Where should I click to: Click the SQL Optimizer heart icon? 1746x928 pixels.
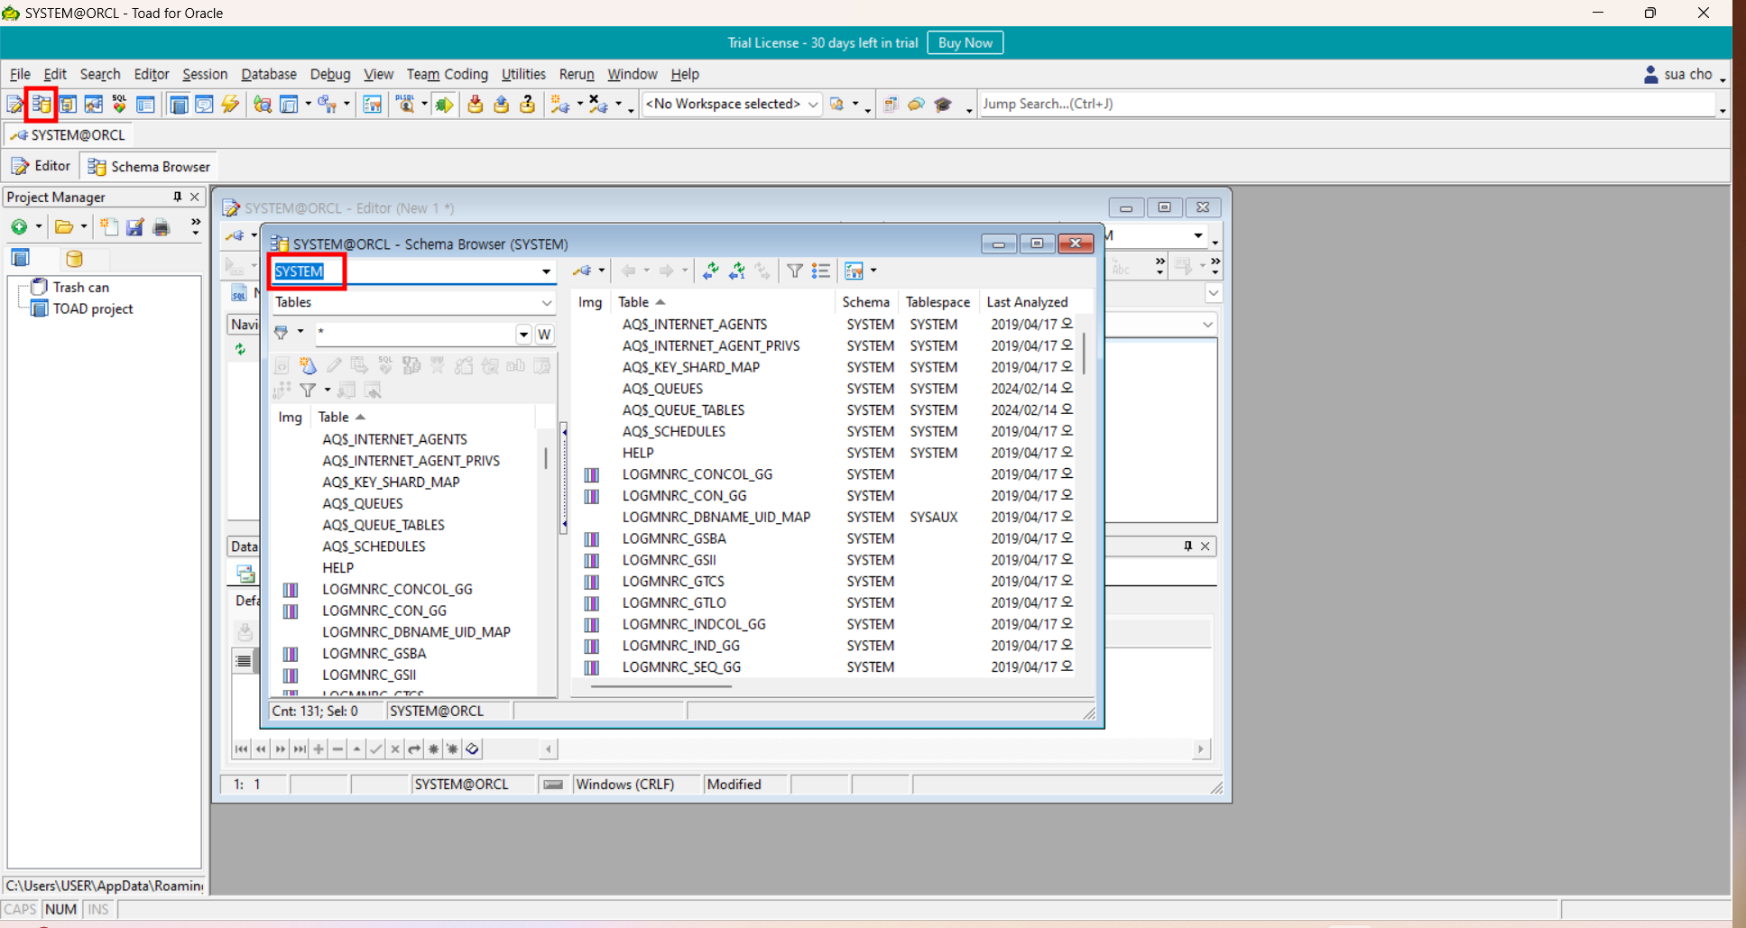pos(119,105)
